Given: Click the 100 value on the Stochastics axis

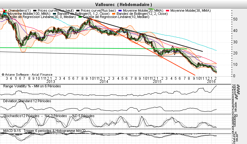Looking at the screenshot, I should point(235,116).
